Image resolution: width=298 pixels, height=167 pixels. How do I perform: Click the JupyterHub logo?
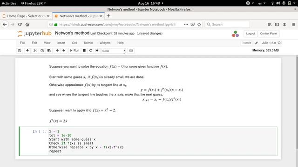click(34, 33)
